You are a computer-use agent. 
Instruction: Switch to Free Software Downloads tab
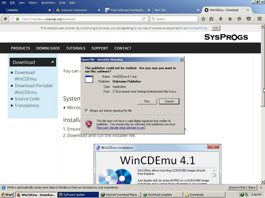pos(128,10)
